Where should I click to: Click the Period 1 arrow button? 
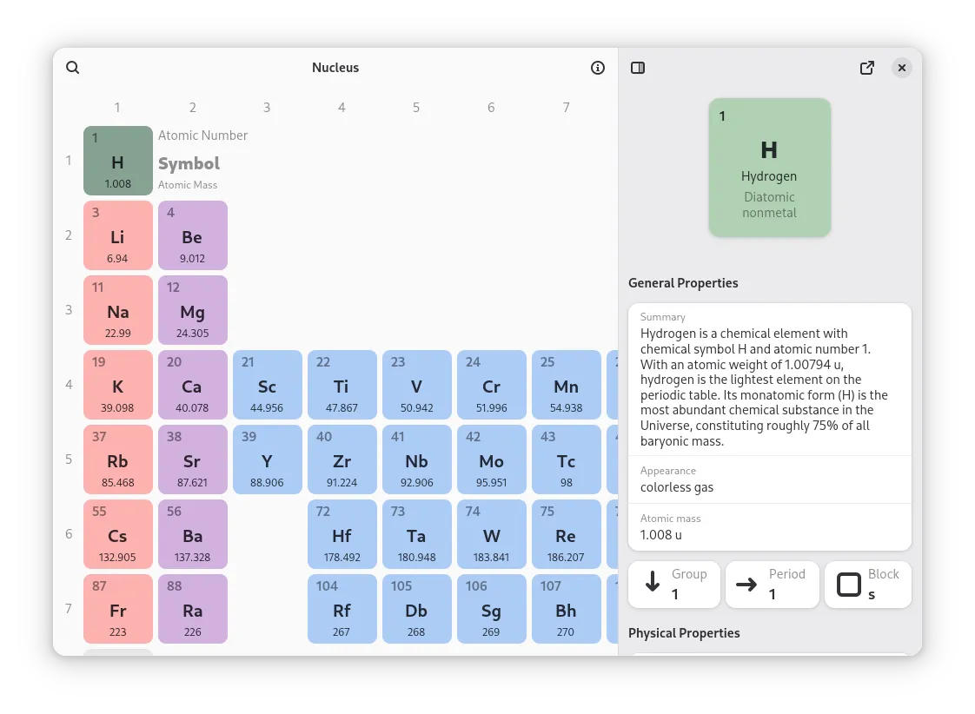tap(773, 584)
